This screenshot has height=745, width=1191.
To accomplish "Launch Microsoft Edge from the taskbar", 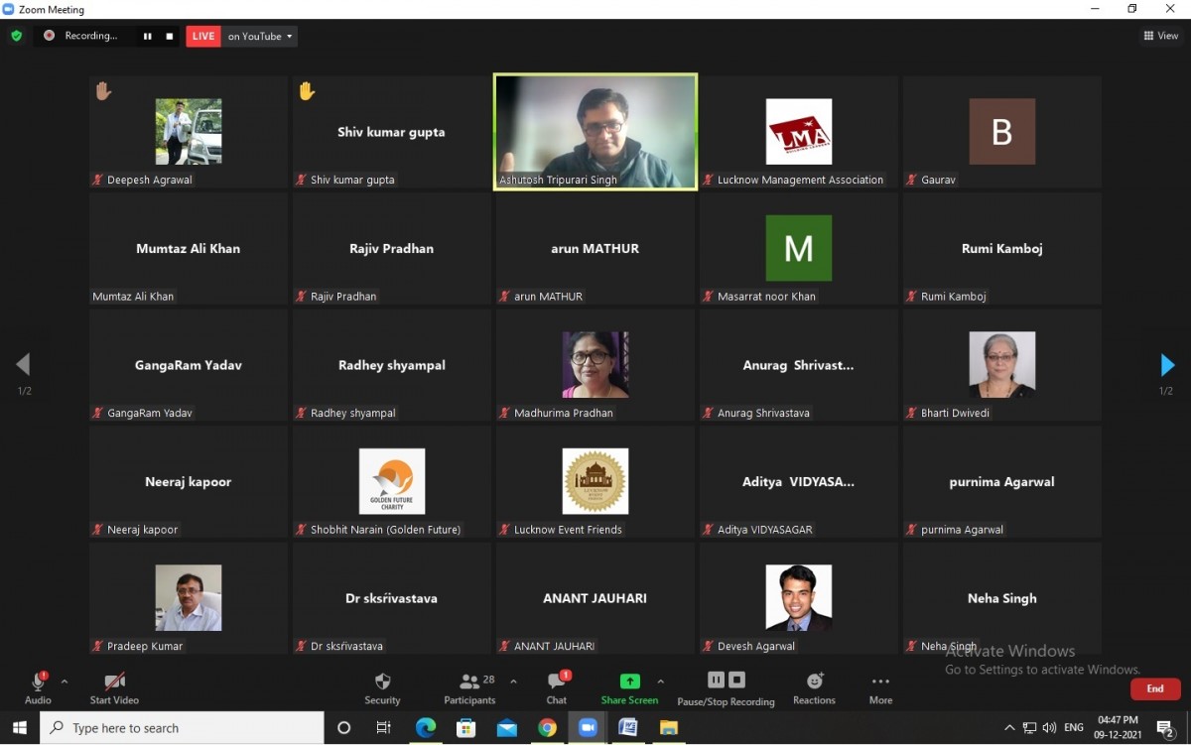I will point(426,728).
